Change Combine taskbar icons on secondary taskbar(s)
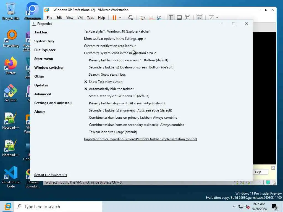This screenshot has width=283, height=212. coord(137,125)
